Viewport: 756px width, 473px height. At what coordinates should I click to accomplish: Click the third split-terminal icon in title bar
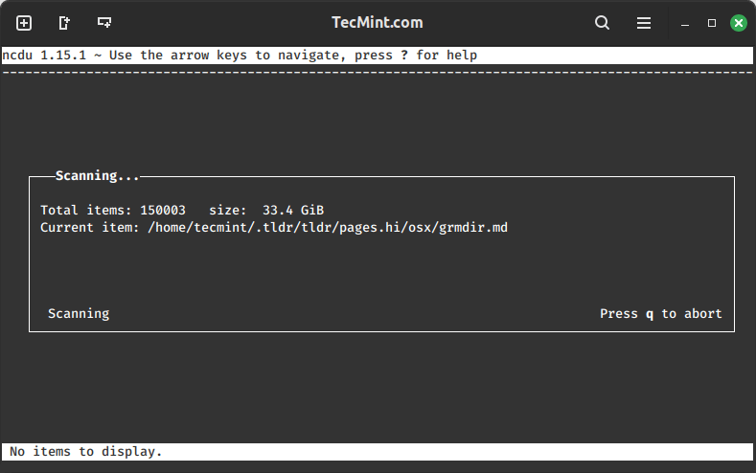[x=103, y=23]
